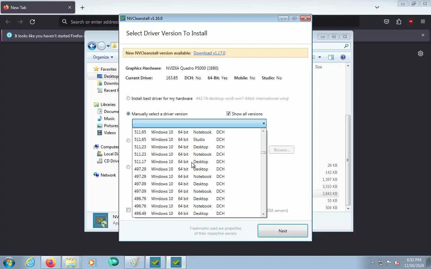The height and width of the screenshot is (269, 431).
Task: Choose 511.65 Studio DCH driver entry
Action: 197,140
